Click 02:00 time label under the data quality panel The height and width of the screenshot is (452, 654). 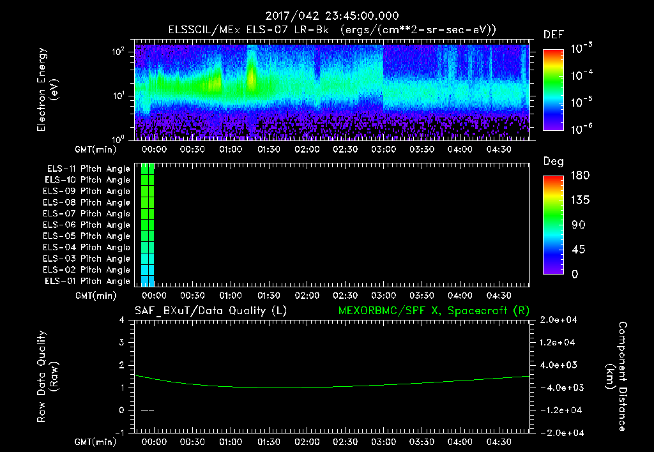[x=307, y=442]
